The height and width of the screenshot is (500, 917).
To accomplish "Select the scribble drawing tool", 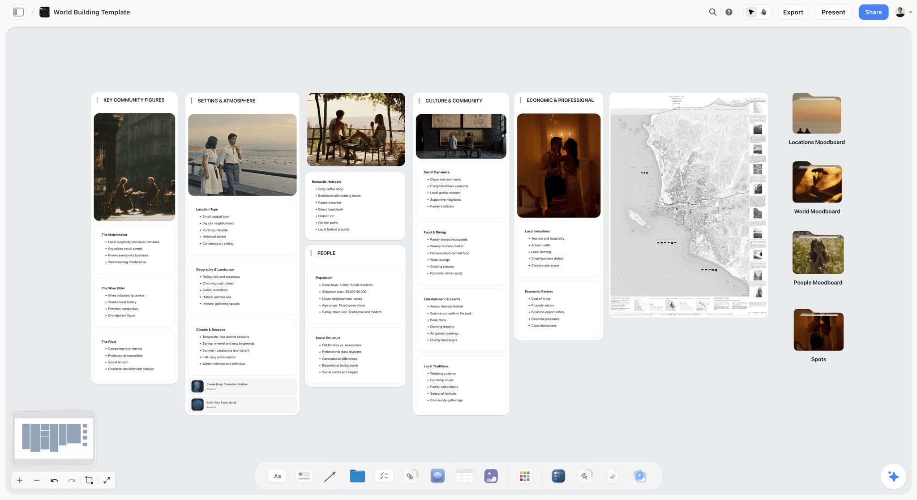I will click(x=585, y=476).
